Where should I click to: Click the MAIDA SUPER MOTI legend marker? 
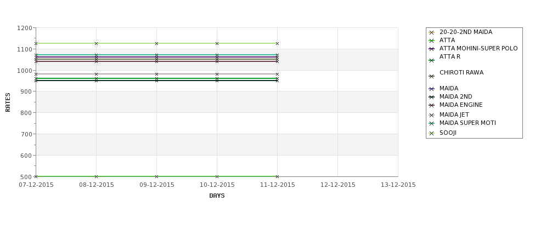point(431,124)
